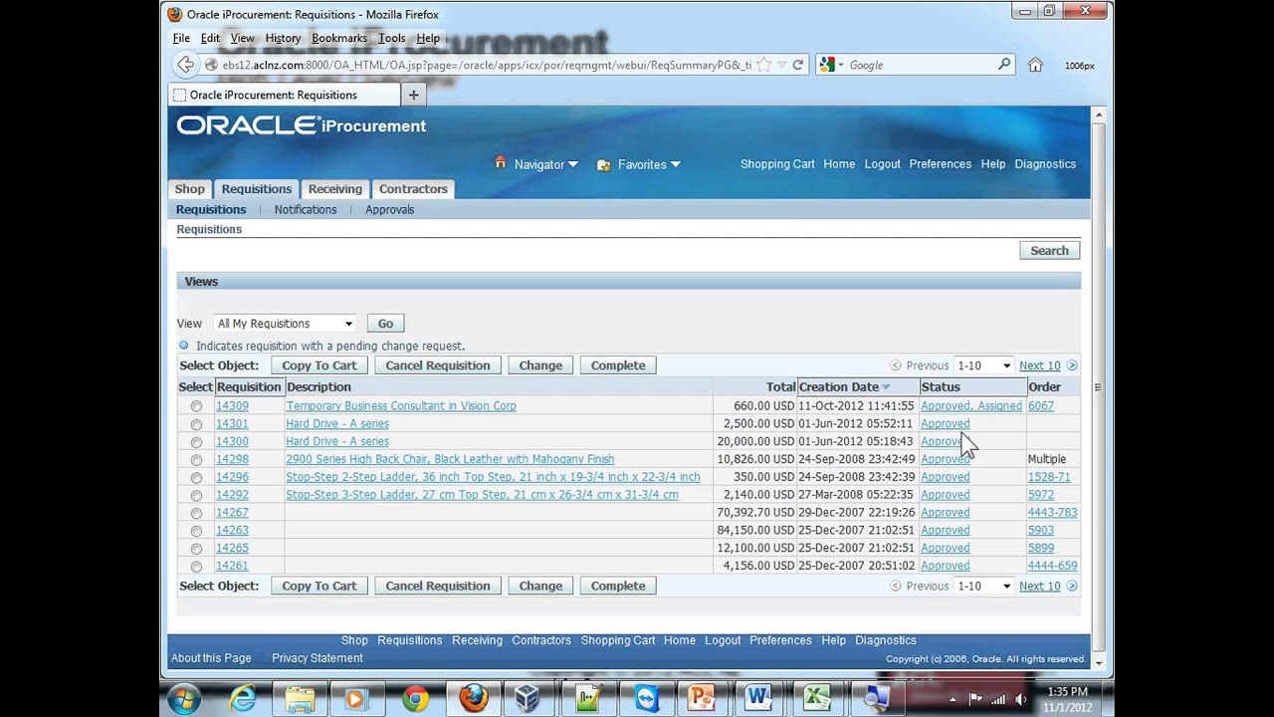Open the URL history dropdown arrow

point(782,66)
